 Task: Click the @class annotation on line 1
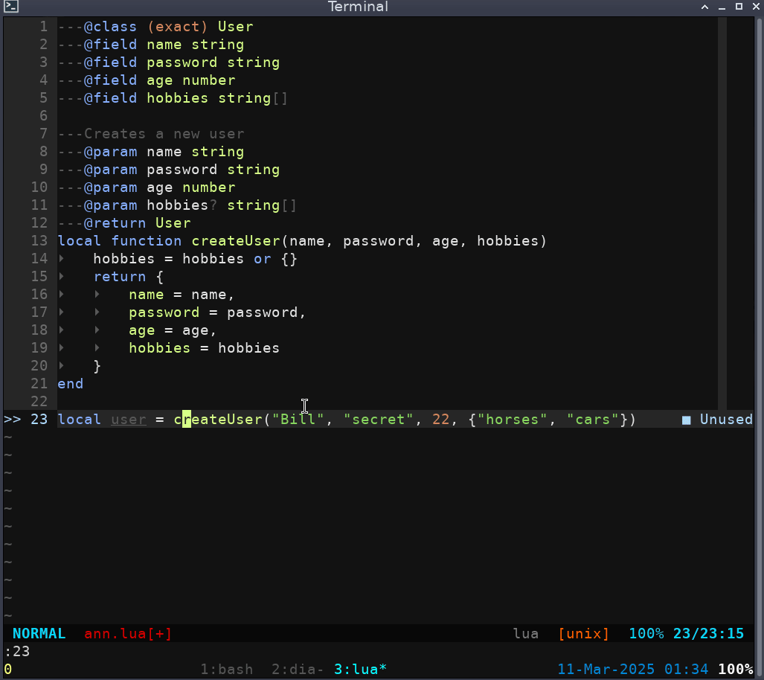(x=110, y=26)
